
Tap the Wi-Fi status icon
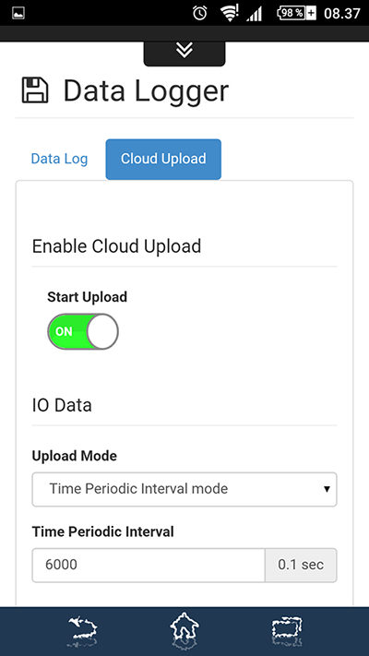(230, 14)
